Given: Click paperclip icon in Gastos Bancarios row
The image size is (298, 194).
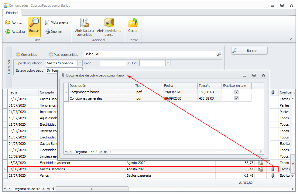Looking at the screenshot, I should [272, 169].
